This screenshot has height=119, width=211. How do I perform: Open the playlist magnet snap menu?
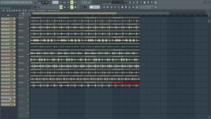pos(4,11)
